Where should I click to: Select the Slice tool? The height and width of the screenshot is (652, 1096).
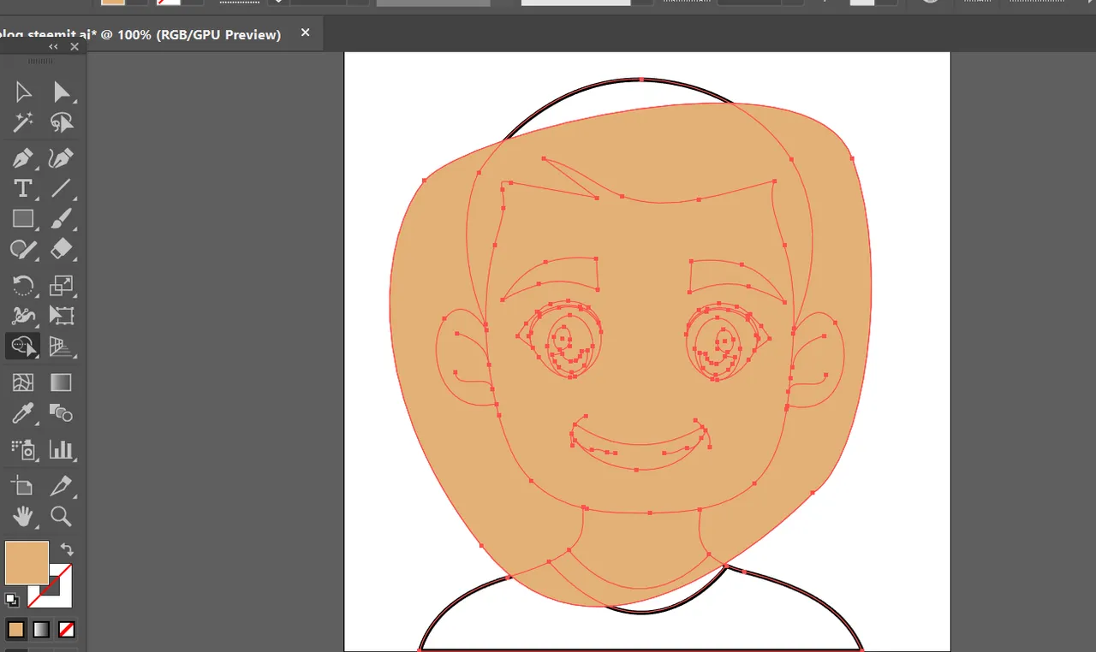tap(61, 486)
